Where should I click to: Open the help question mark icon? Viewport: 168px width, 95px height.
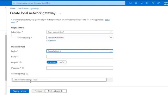(153, 3)
